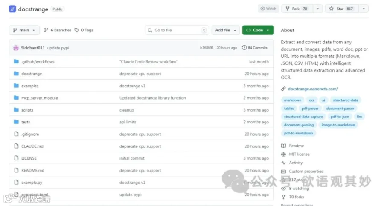
Task: Open the example.py file
Action: point(32,183)
